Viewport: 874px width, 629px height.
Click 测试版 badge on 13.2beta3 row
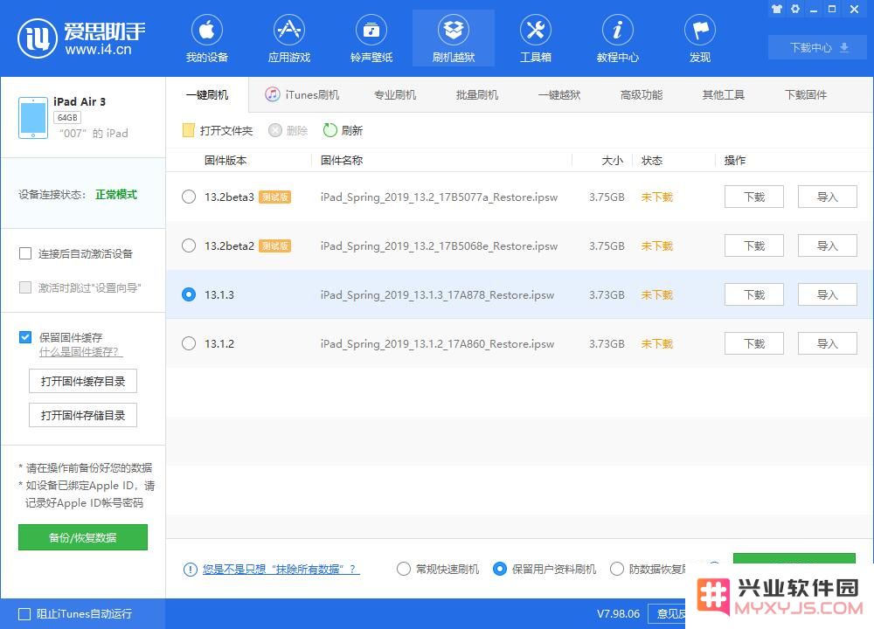click(x=274, y=197)
